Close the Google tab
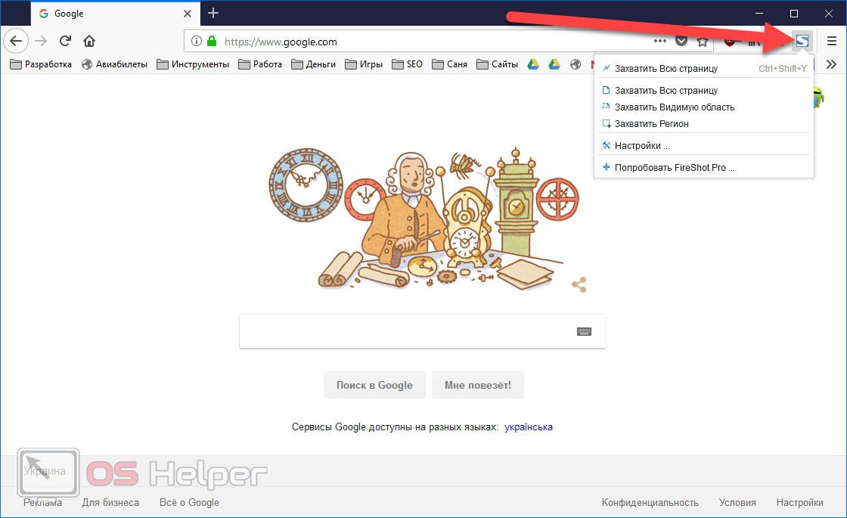The image size is (847, 518). coord(188,14)
